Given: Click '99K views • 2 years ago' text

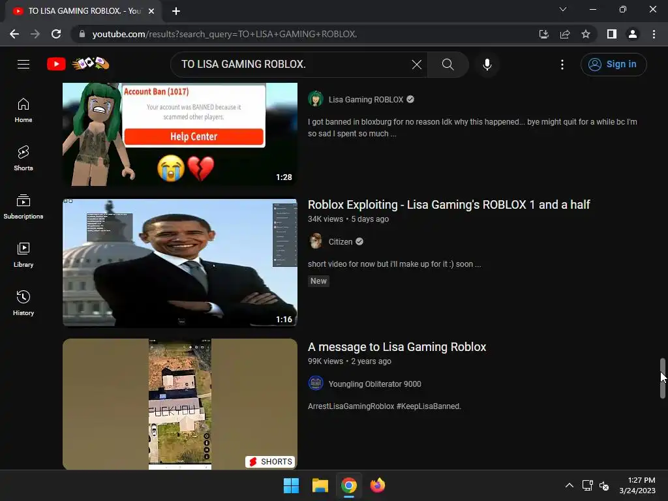Looking at the screenshot, I should coord(350,361).
